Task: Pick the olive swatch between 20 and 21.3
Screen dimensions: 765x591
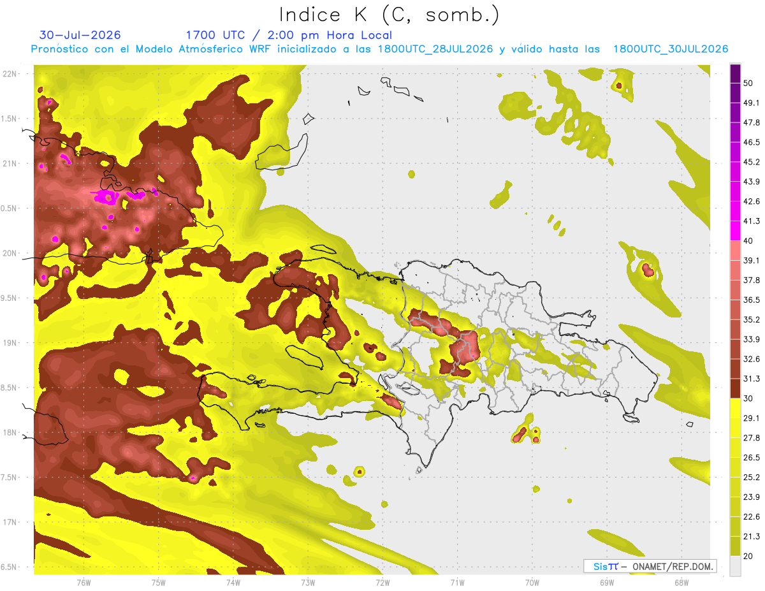Action: click(735, 546)
